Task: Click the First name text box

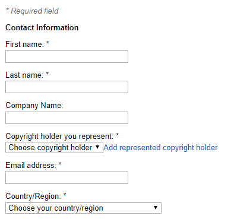Action: pyautogui.click(x=67, y=57)
